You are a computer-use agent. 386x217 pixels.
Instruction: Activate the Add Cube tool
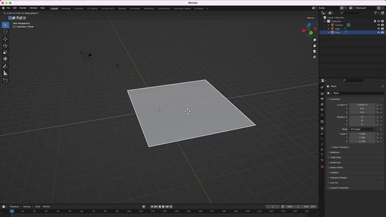click(x=5, y=80)
